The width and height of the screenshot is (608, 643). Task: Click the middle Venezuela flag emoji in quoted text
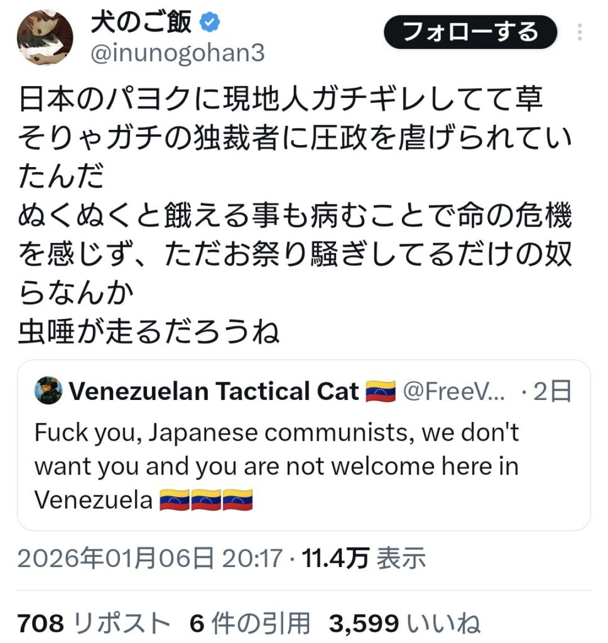[x=204, y=499]
